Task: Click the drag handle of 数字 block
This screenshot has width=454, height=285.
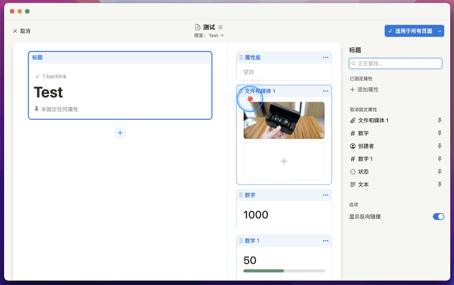Action: tap(241, 195)
